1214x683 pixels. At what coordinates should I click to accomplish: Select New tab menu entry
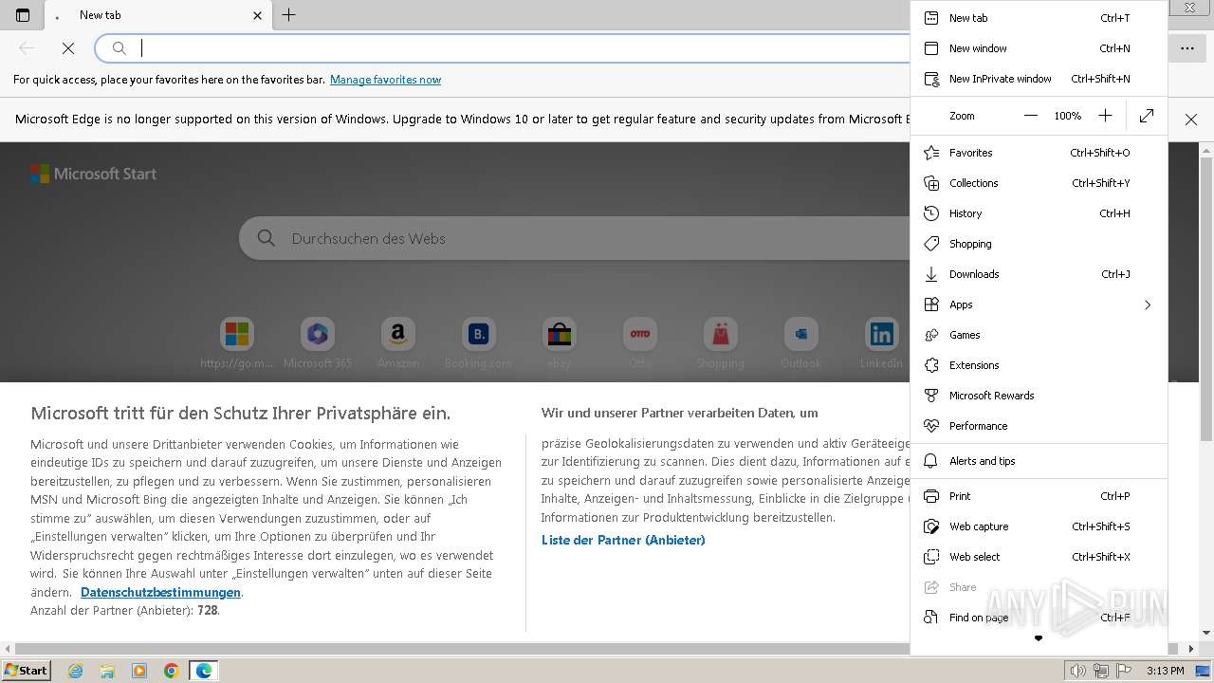coord(1039,18)
